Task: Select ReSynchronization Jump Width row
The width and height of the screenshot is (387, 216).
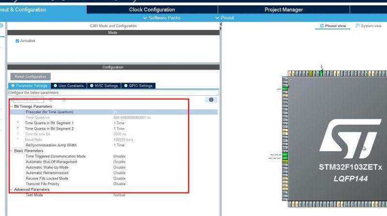Action: point(51,145)
